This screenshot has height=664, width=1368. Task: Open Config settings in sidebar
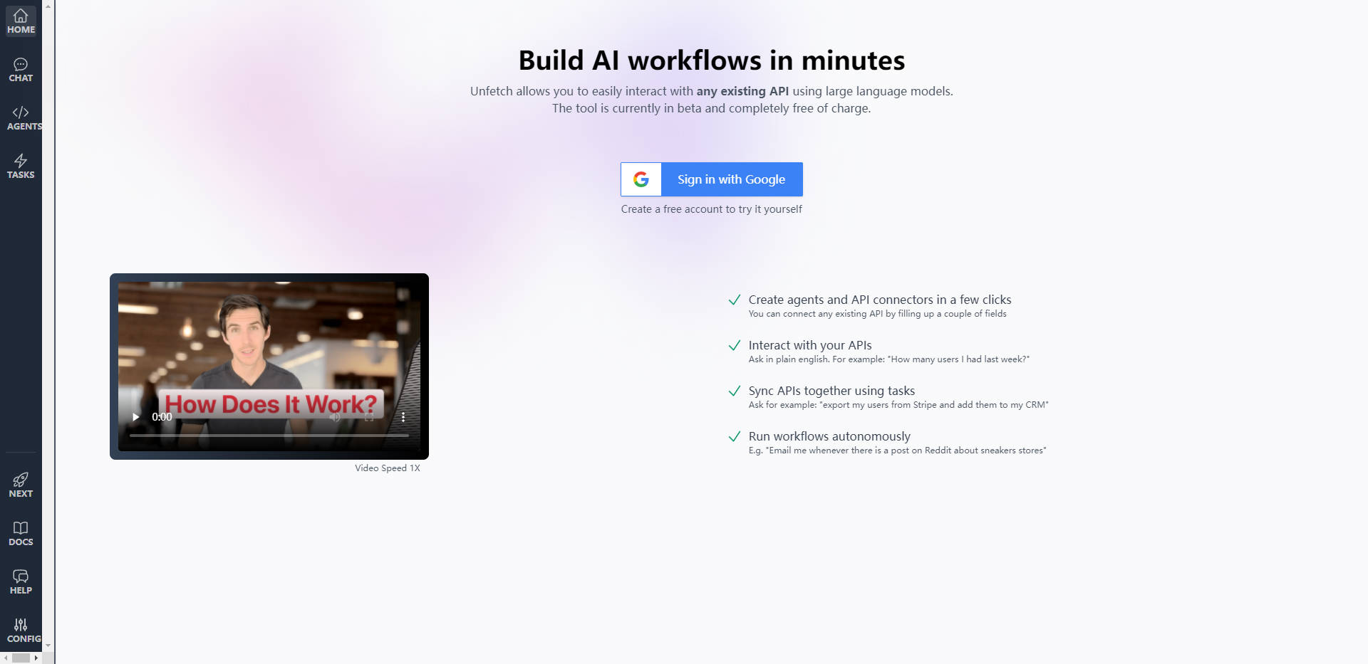21,631
